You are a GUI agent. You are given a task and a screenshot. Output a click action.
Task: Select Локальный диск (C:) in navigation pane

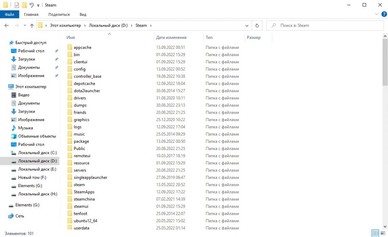37,152
